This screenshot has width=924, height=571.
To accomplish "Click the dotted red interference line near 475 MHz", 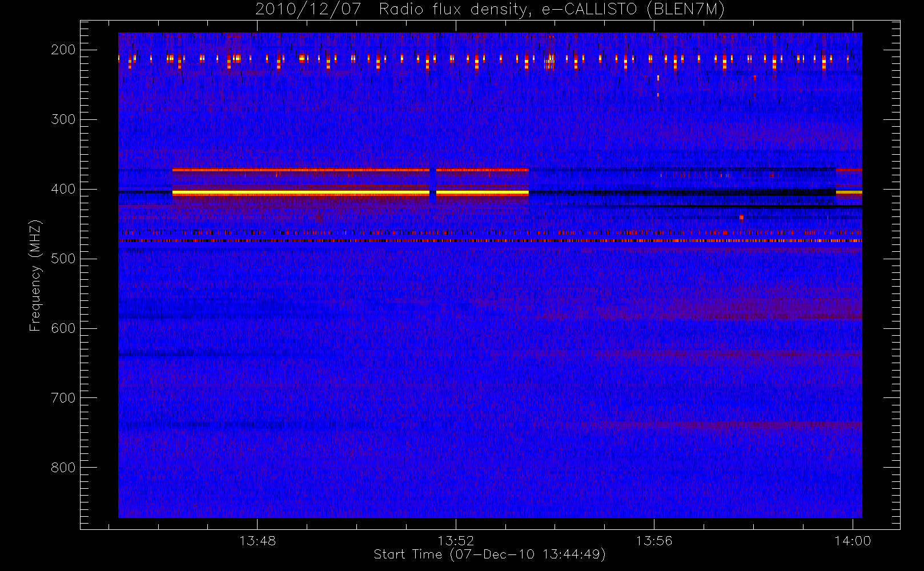I will point(490,241).
